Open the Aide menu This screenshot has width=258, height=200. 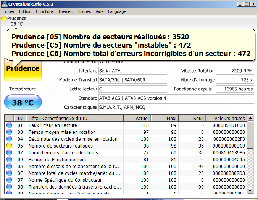pyautogui.click(x=100, y=11)
